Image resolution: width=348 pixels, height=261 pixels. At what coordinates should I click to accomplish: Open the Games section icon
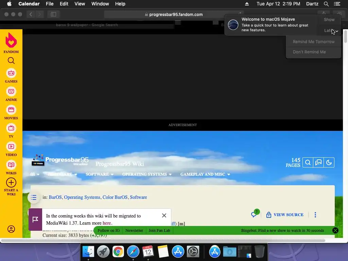click(11, 73)
